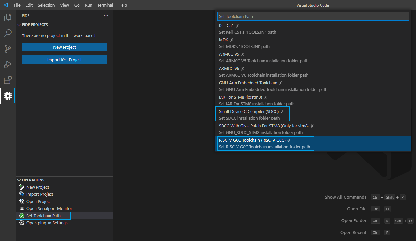Click the Import Project icon in Operations
This screenshot has width=416, height=241.
click(x=22, y=194)
